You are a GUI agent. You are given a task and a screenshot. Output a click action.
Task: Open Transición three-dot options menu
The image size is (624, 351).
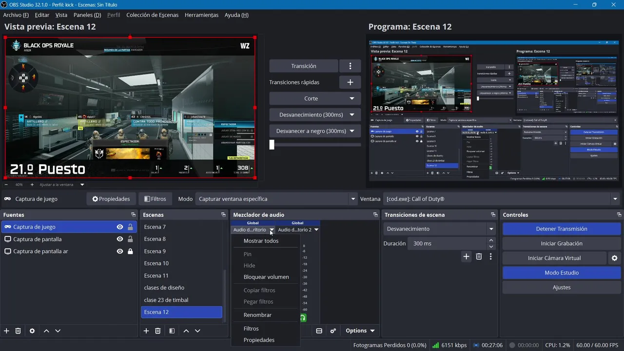click(350, 66)
